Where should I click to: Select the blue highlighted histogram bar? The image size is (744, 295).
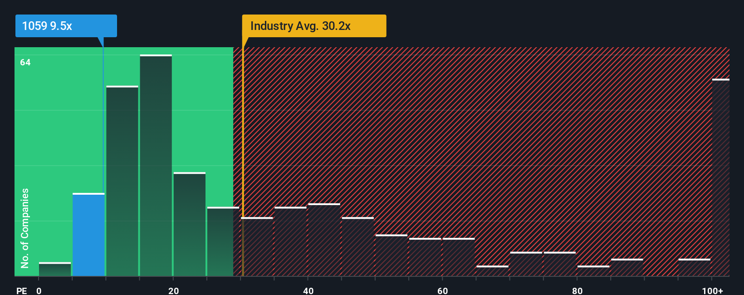pos(88,235)
